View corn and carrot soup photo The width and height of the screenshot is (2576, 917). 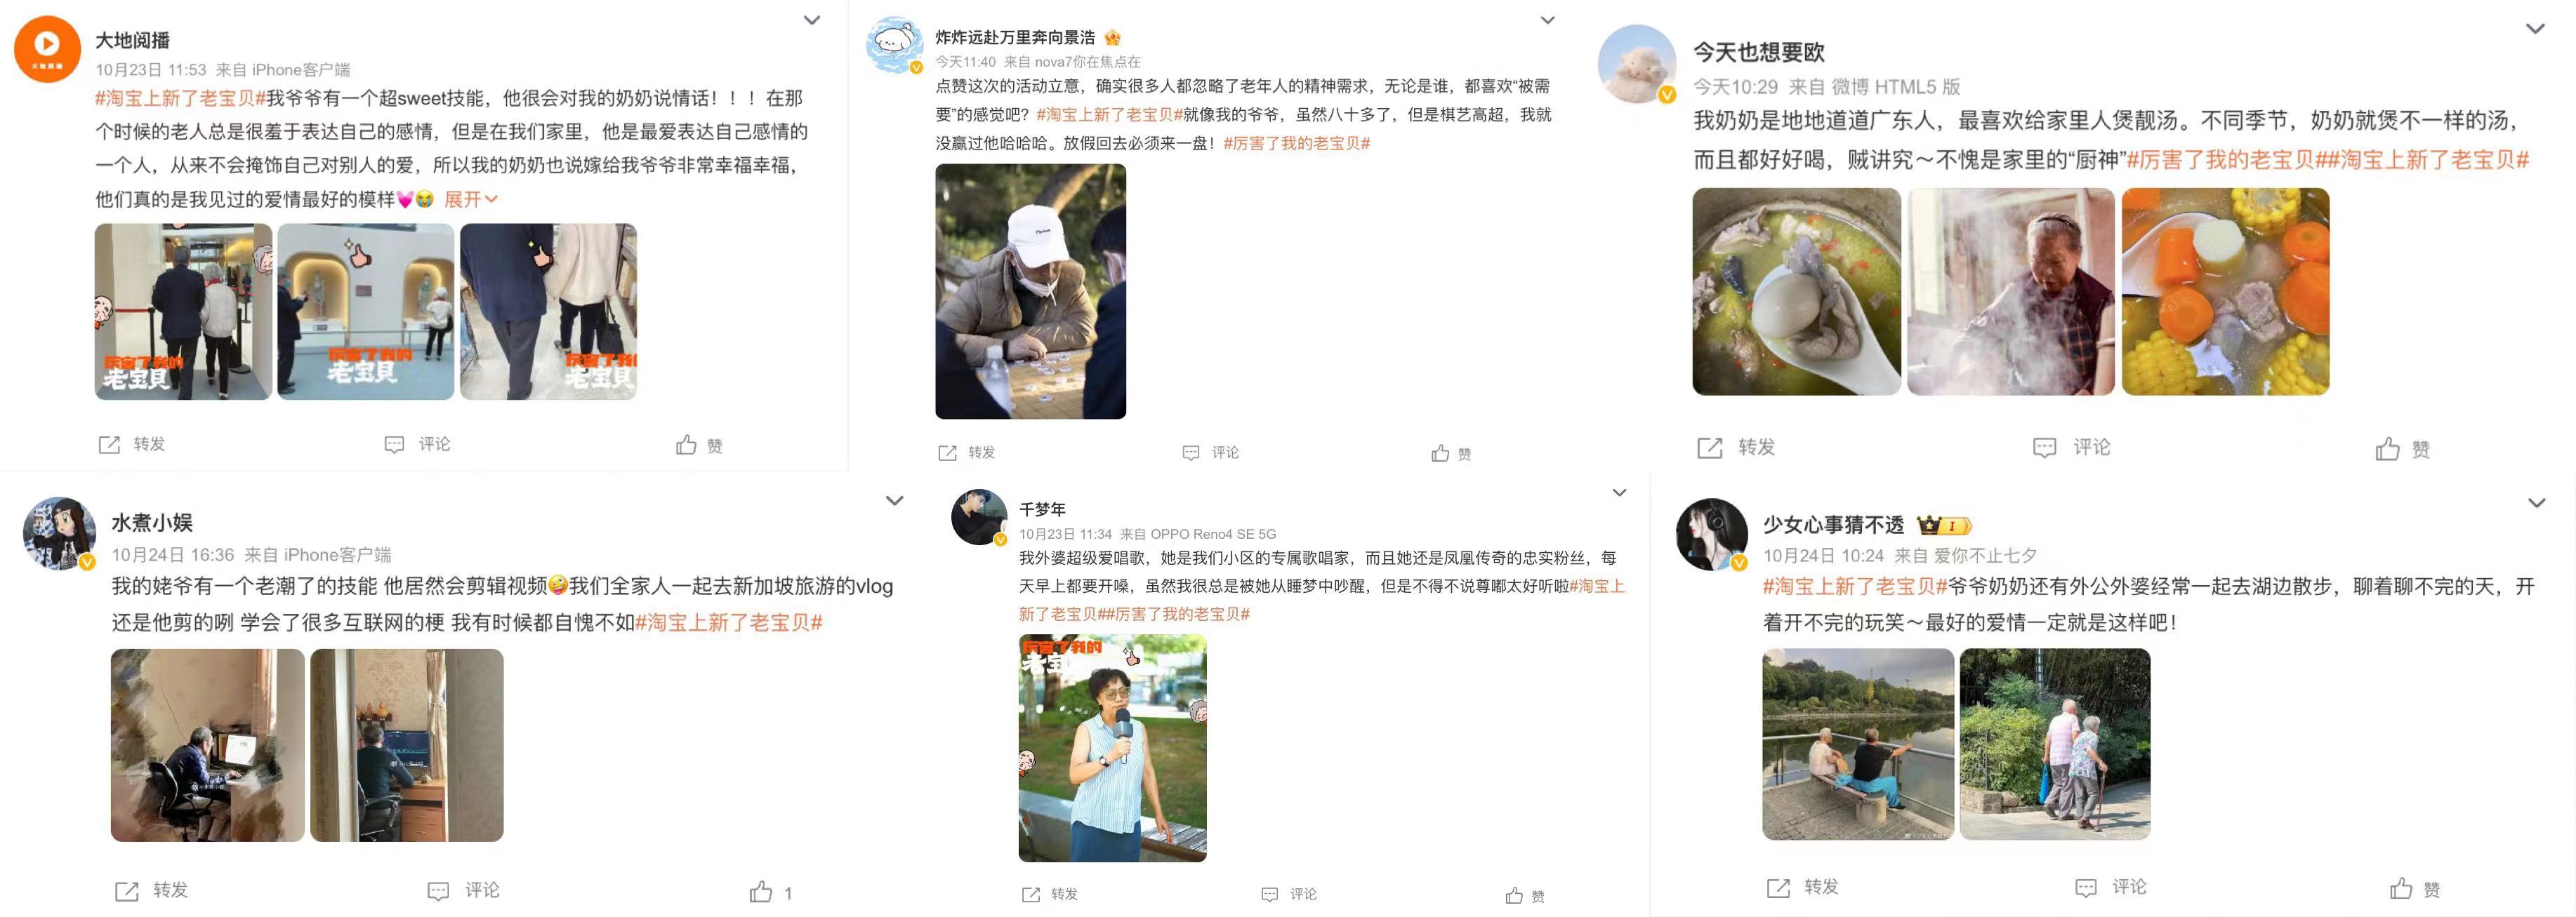pyautogui.click(x=2225, y=292)
